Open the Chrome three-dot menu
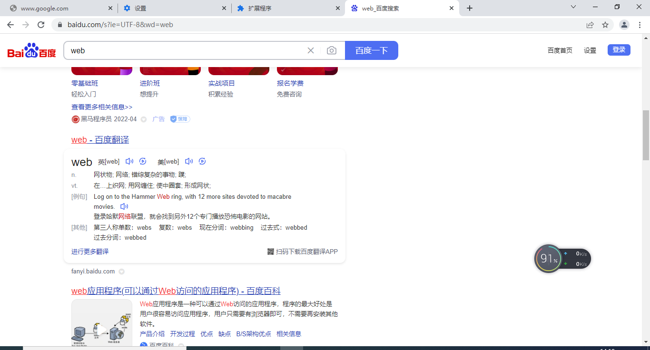Screen dimensions: 650x350 pyautogui.click(x=640, y=24)
